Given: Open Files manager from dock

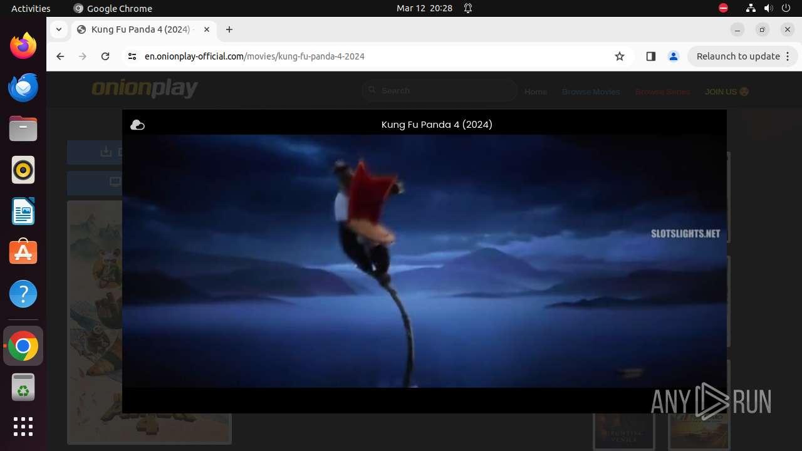Looking at the screenshot, I should point(23,128).
